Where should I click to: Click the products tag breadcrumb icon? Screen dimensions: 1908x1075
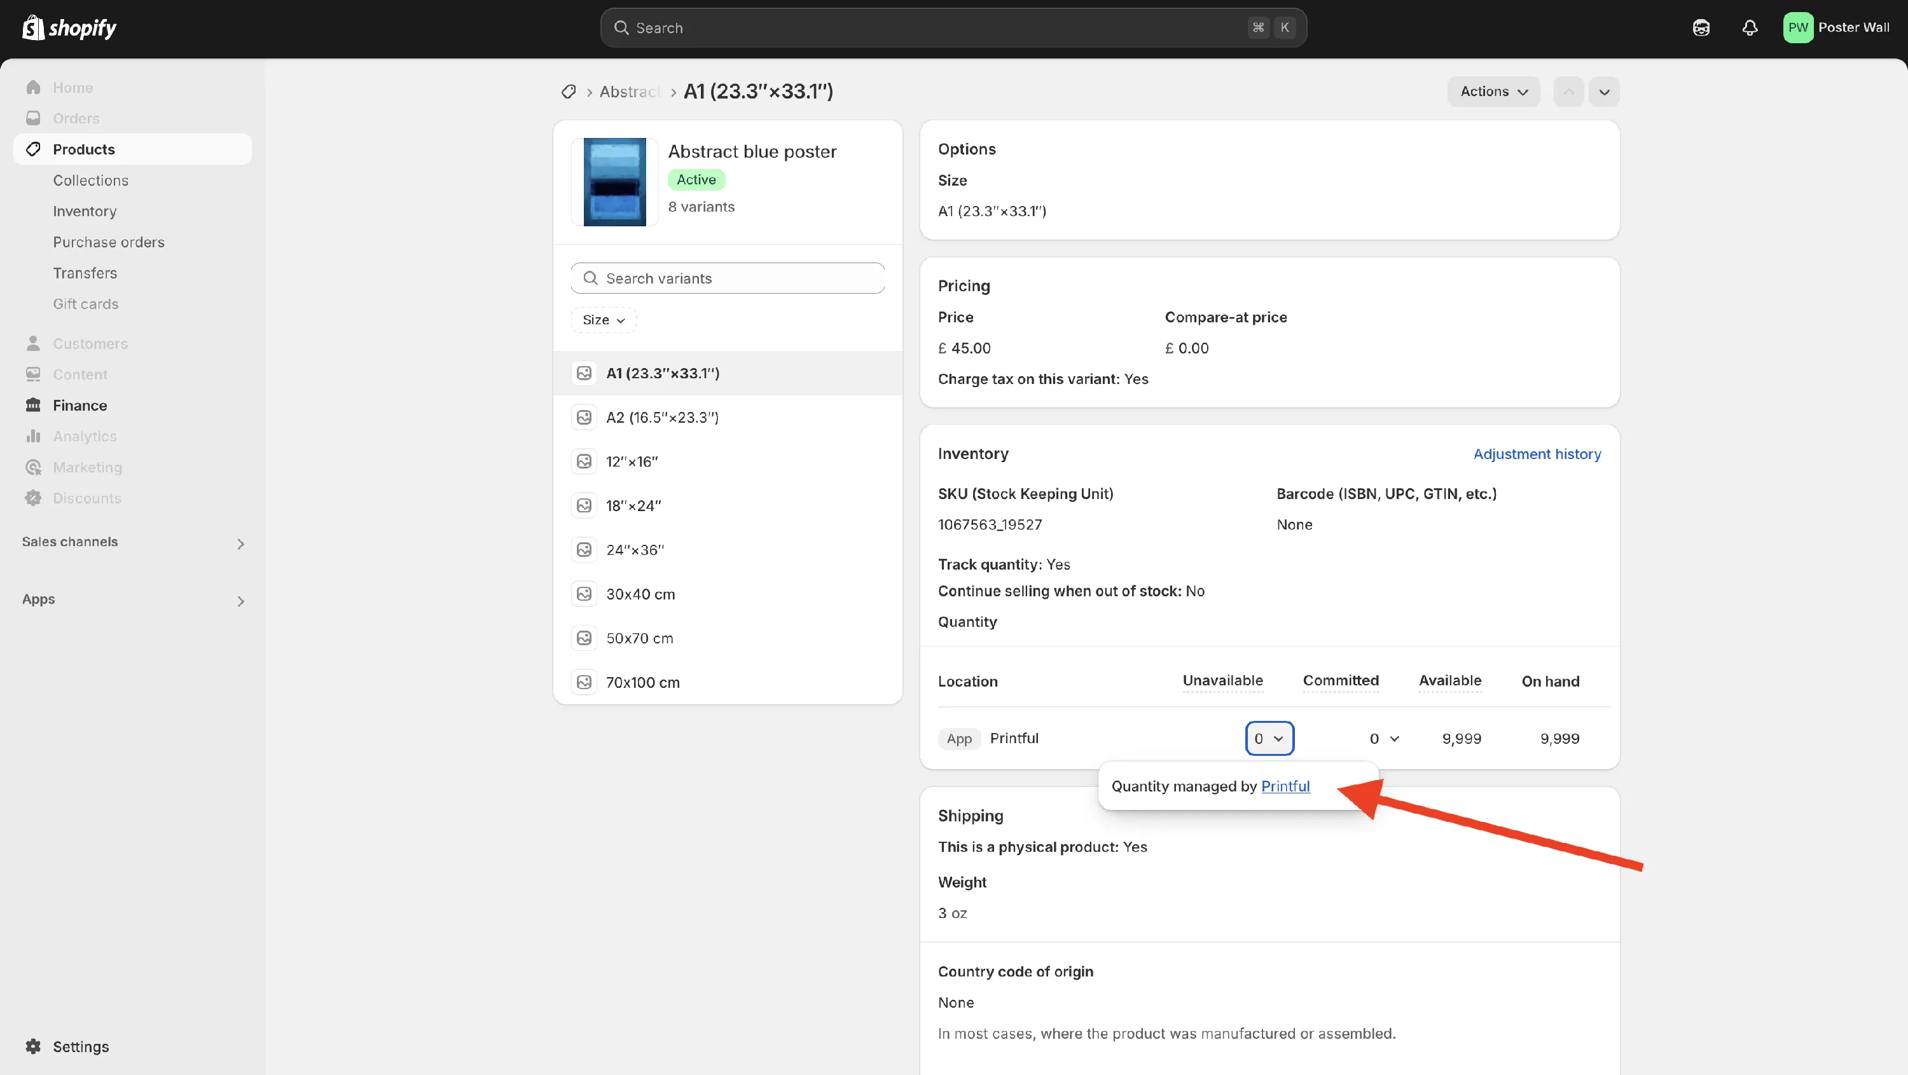click(568, 92)
